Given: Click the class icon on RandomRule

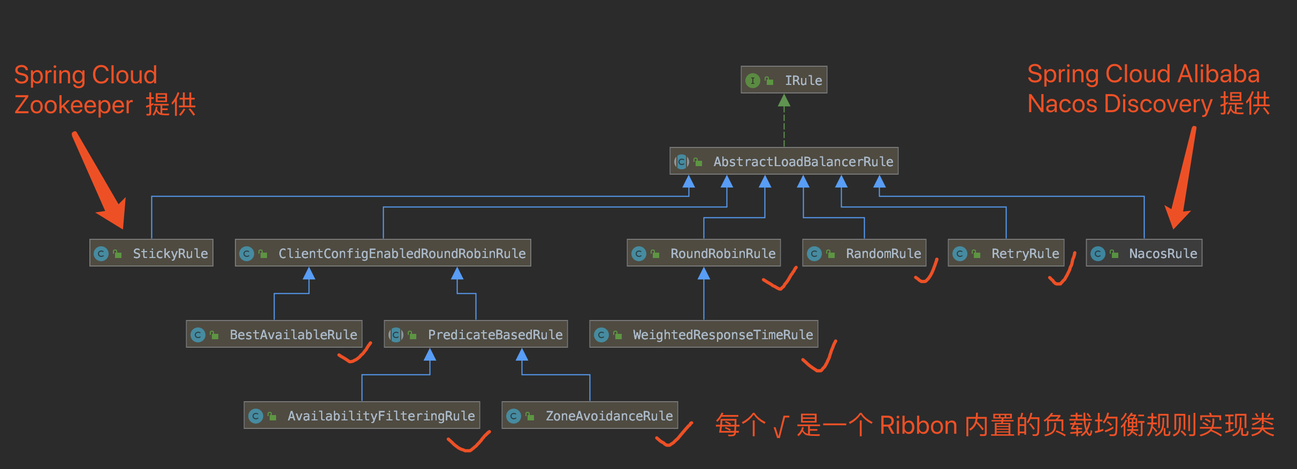Looking at the screenshot, I should [814, 254].
